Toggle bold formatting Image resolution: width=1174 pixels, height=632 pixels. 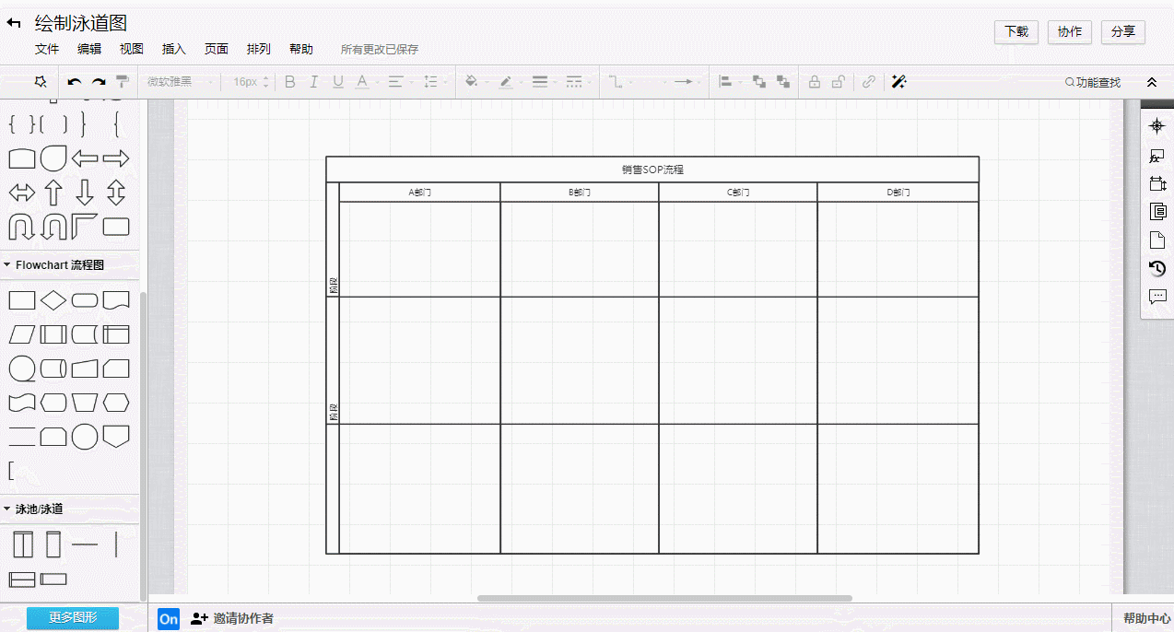(289, 82)
